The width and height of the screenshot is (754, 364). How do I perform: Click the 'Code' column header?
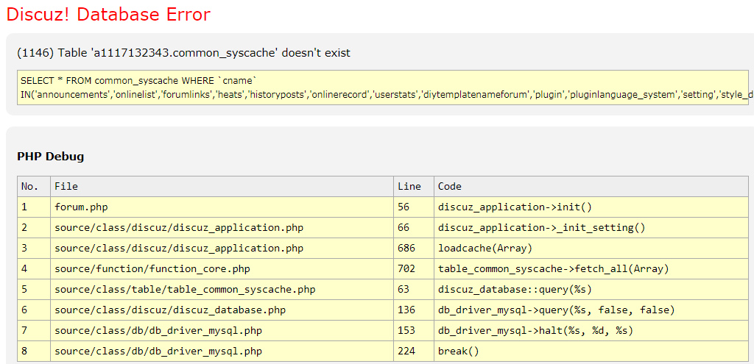[x=591, y=186]
